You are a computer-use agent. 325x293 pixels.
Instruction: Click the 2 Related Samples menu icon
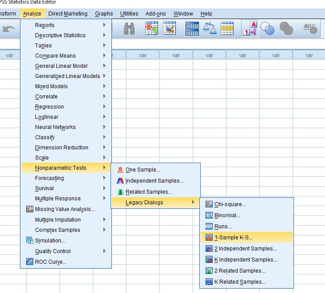point(209,271)
